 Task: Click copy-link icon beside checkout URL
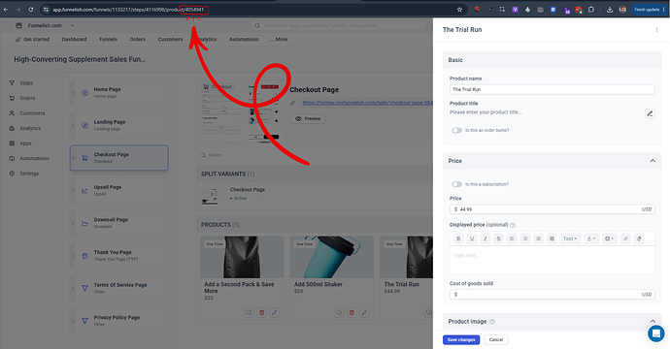click(x=292, y=103)
